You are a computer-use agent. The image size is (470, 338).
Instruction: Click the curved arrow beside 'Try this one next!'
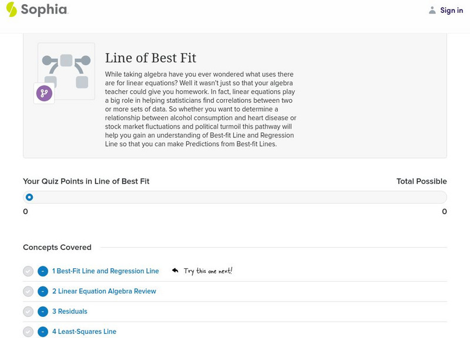pos(175,271)
